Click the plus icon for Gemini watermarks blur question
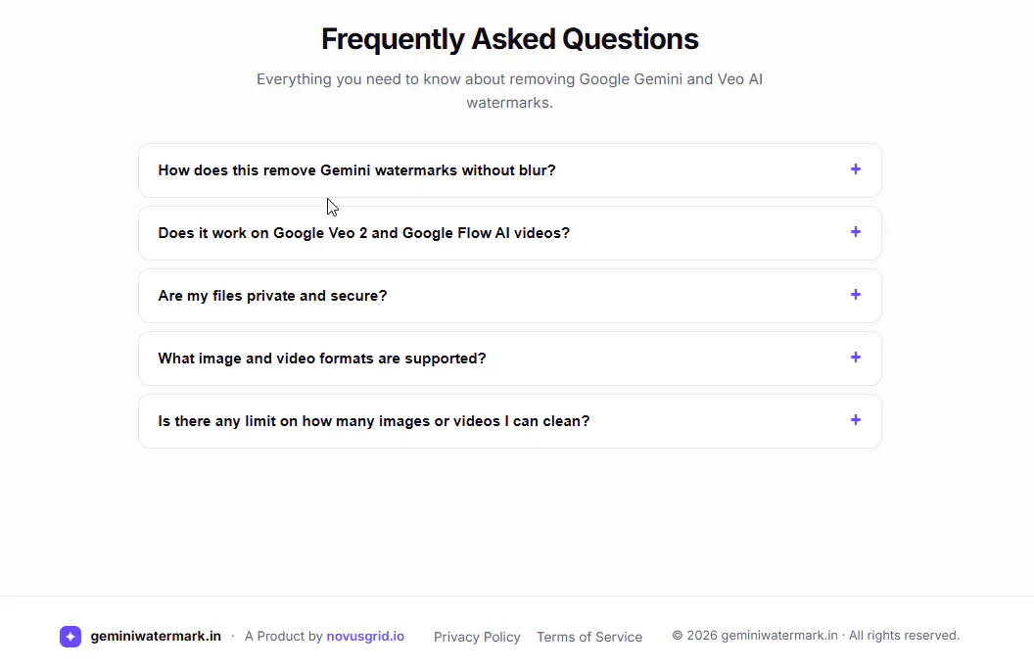1034x669 pixels. (855, 169)
